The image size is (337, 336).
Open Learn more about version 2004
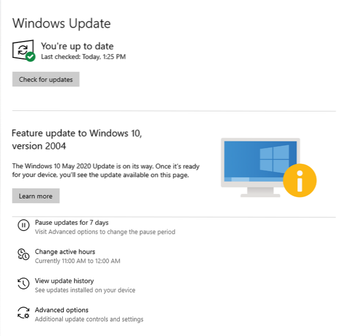36,196
